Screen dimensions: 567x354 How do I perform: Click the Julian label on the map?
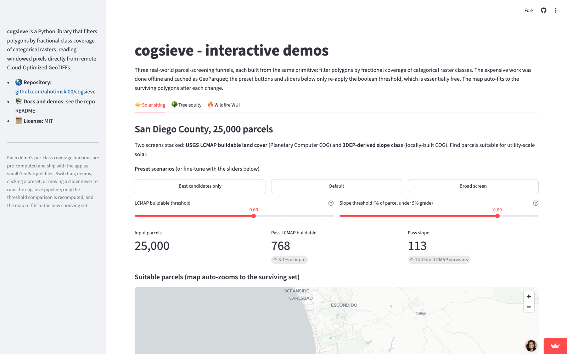point(421,313)
